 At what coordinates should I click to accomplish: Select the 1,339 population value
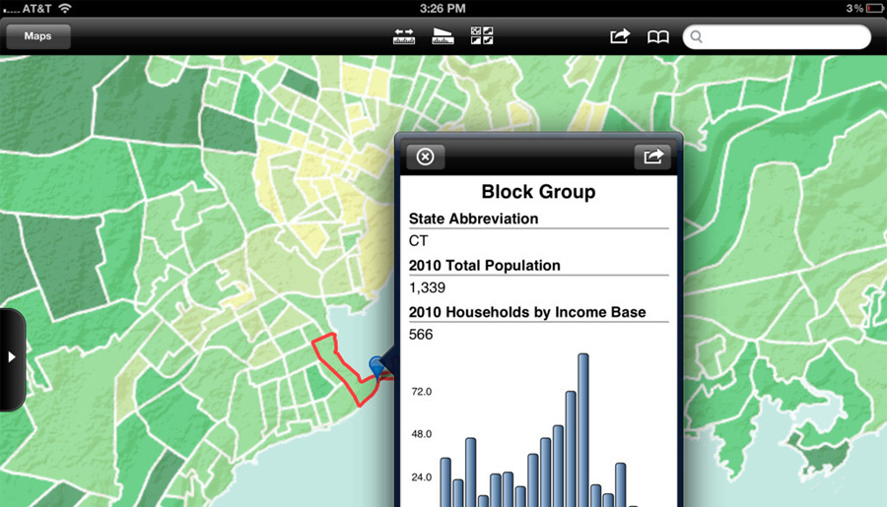[427, 287]
